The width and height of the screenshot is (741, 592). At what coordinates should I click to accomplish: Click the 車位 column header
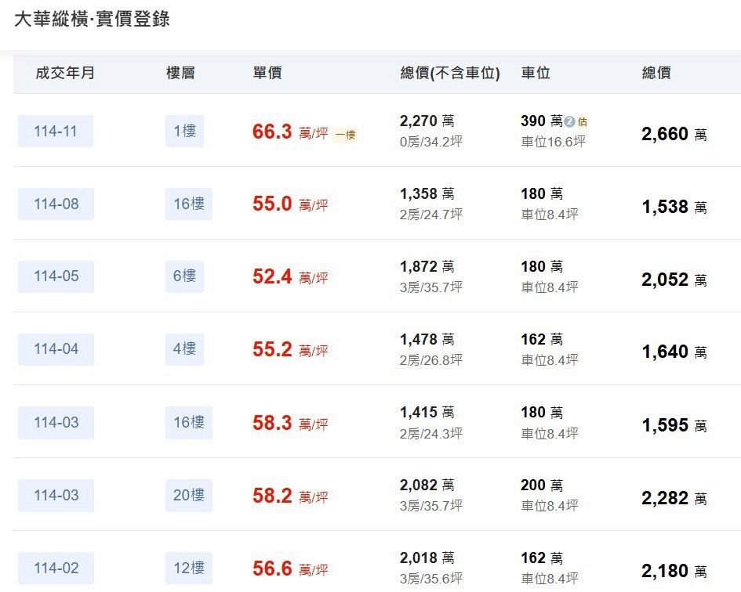click(x=536, y=73)
